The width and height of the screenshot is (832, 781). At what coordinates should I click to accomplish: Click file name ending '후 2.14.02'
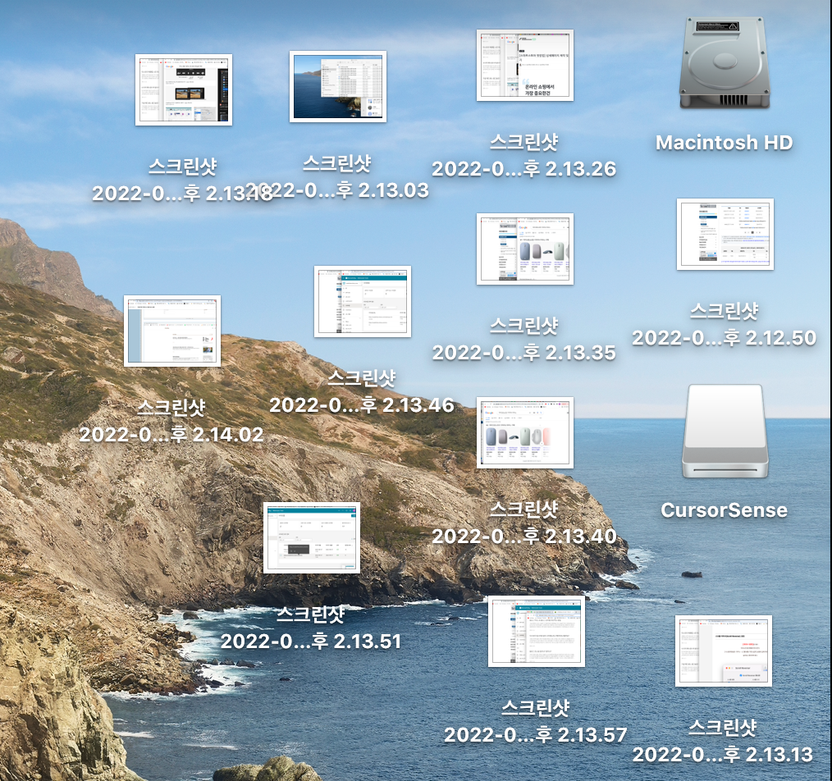click(171, 422)
